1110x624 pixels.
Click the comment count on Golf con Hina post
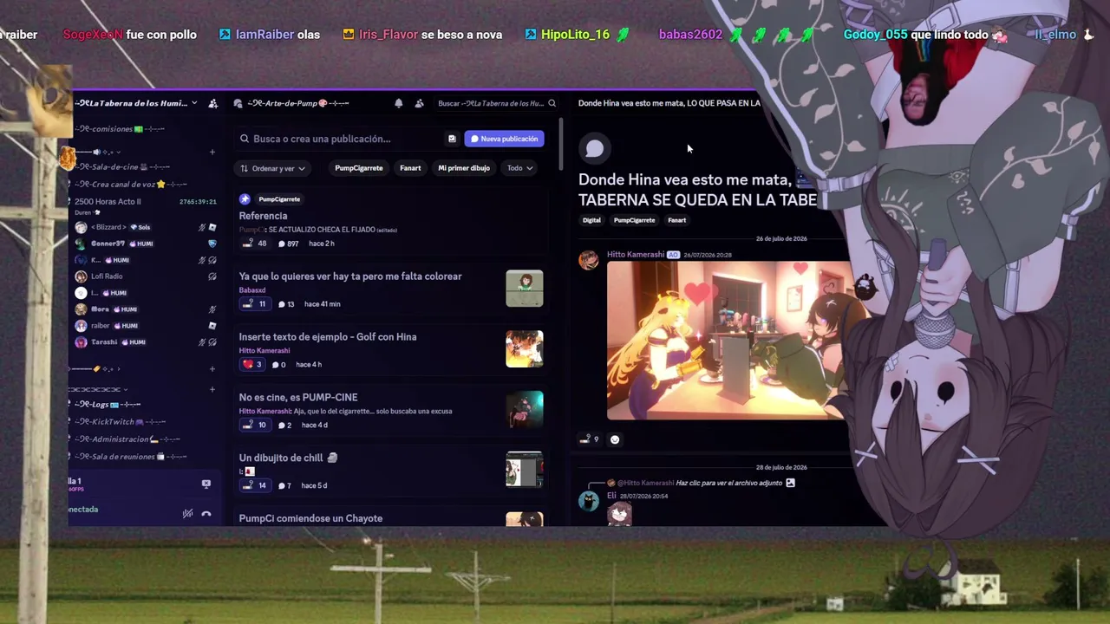click(278, 365)
